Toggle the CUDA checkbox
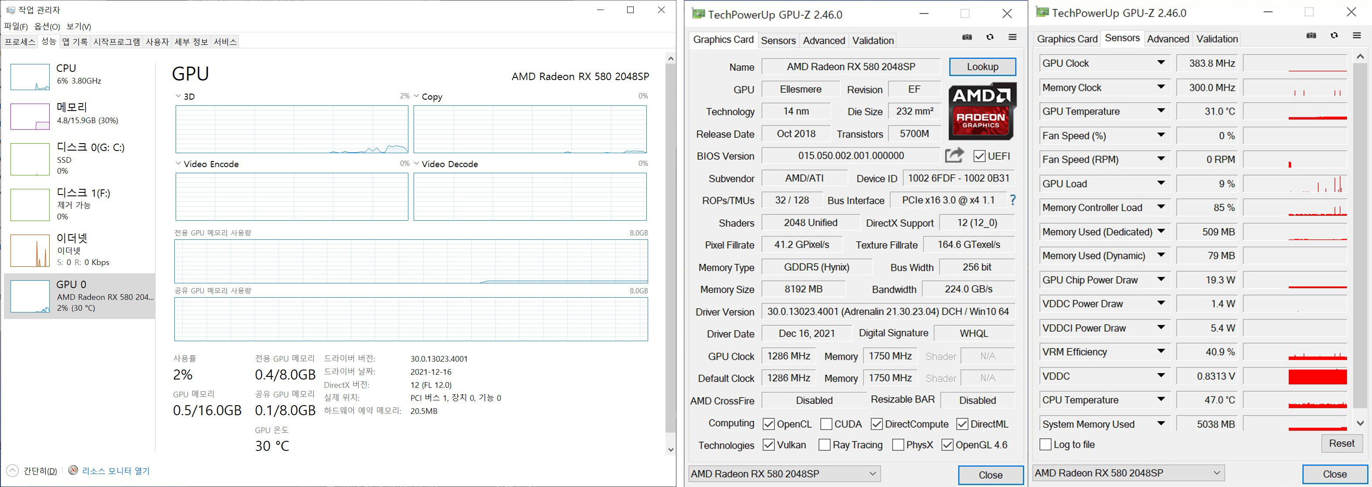1372x487 pixels. (826, 424)
